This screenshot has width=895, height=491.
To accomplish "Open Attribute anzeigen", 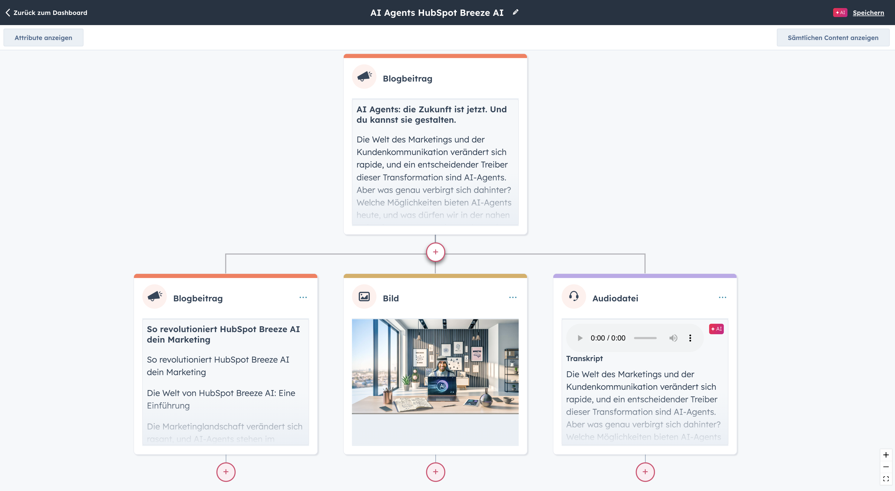I will coord(43,38).
